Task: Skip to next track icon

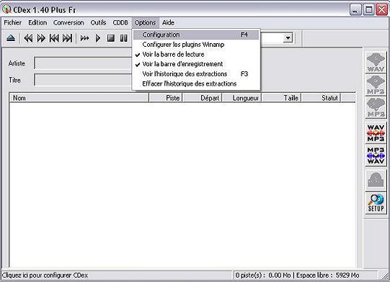Action: click(x=67, y=38)
